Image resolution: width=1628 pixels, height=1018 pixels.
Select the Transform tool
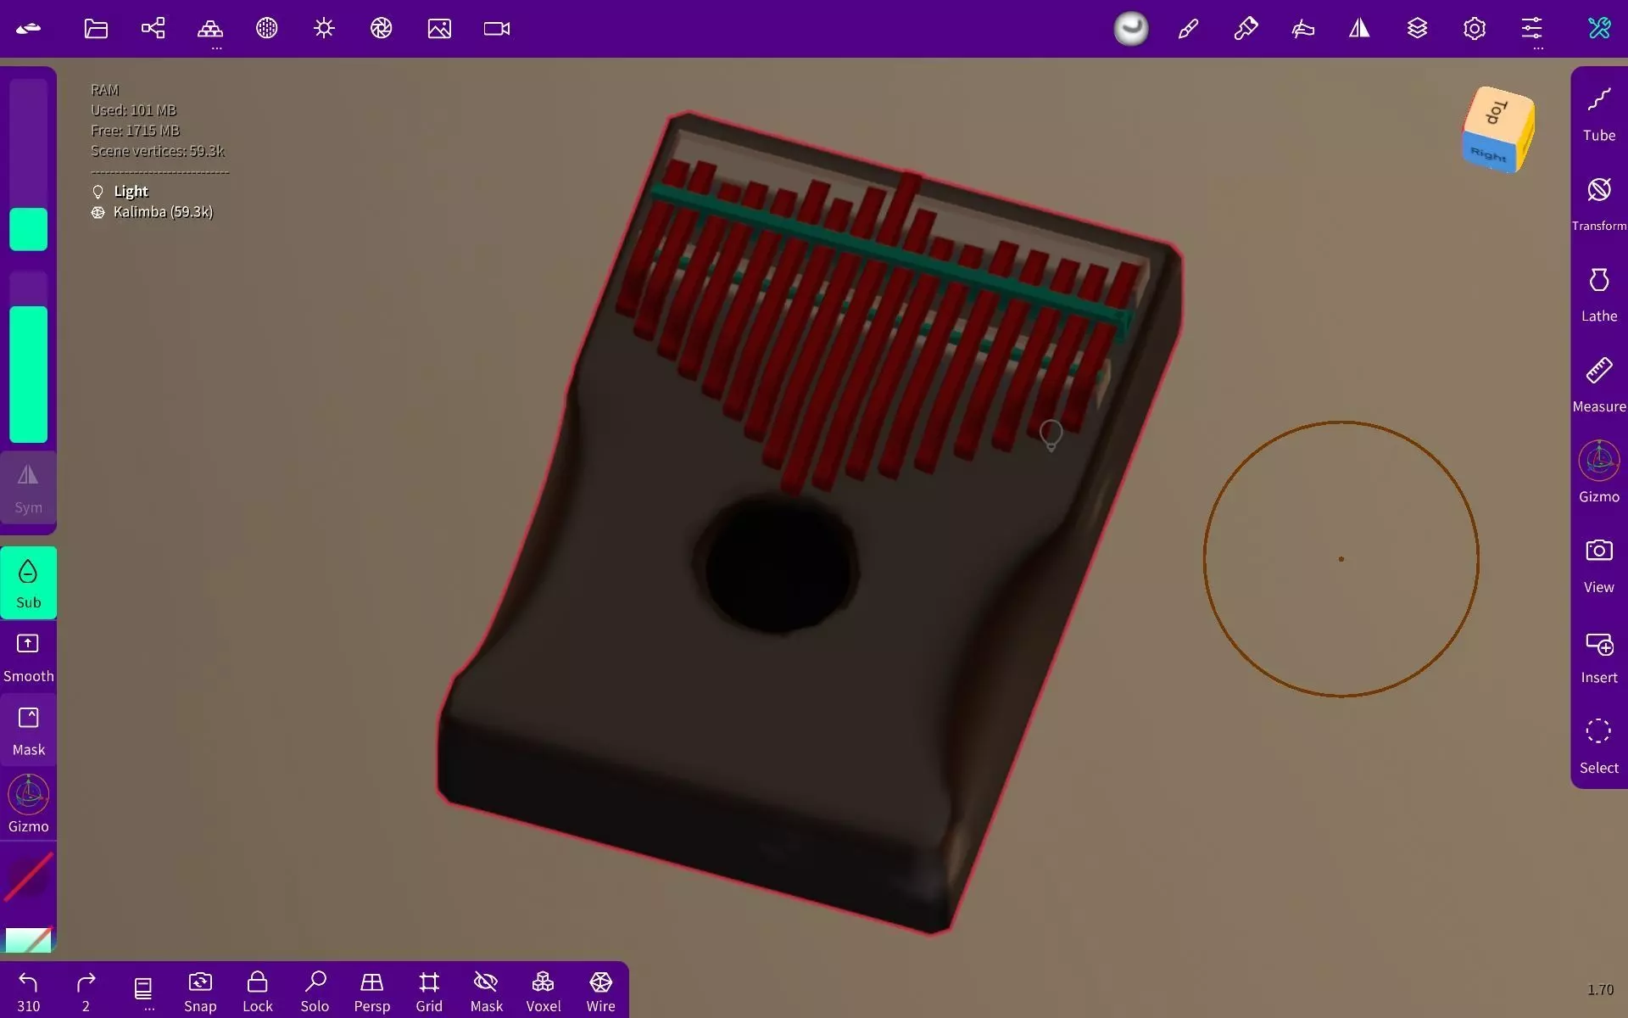[x=1599, y=204]
